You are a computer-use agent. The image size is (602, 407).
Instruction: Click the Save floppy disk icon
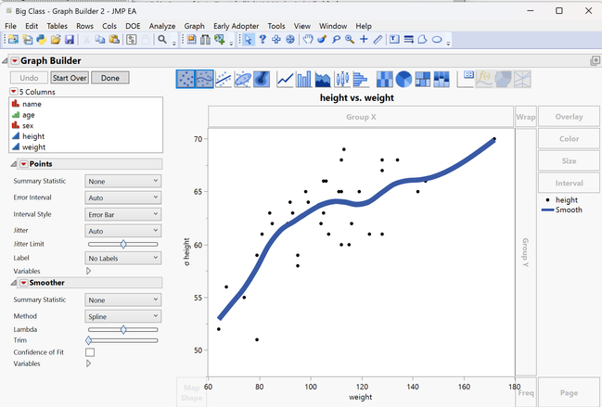(x=70, y=39)
